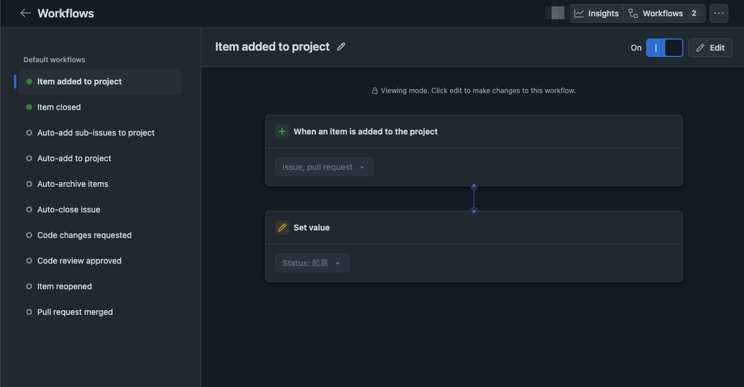Click the Insights graph icon

coord(579,13)
